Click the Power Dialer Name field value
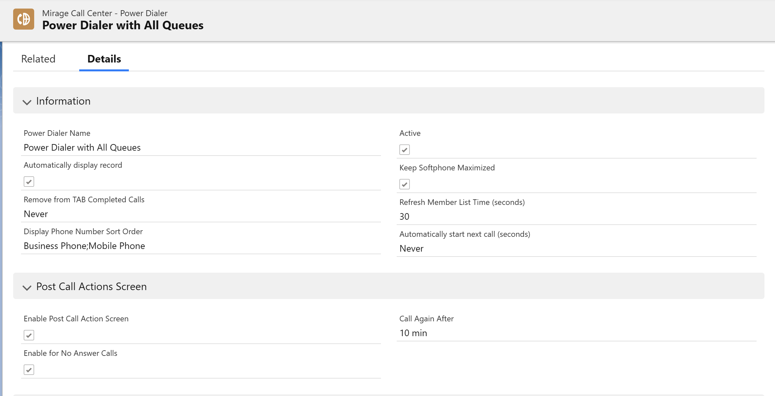Viewport: 775px width, 396px height. pyautogui.click(x=82, y=147)
